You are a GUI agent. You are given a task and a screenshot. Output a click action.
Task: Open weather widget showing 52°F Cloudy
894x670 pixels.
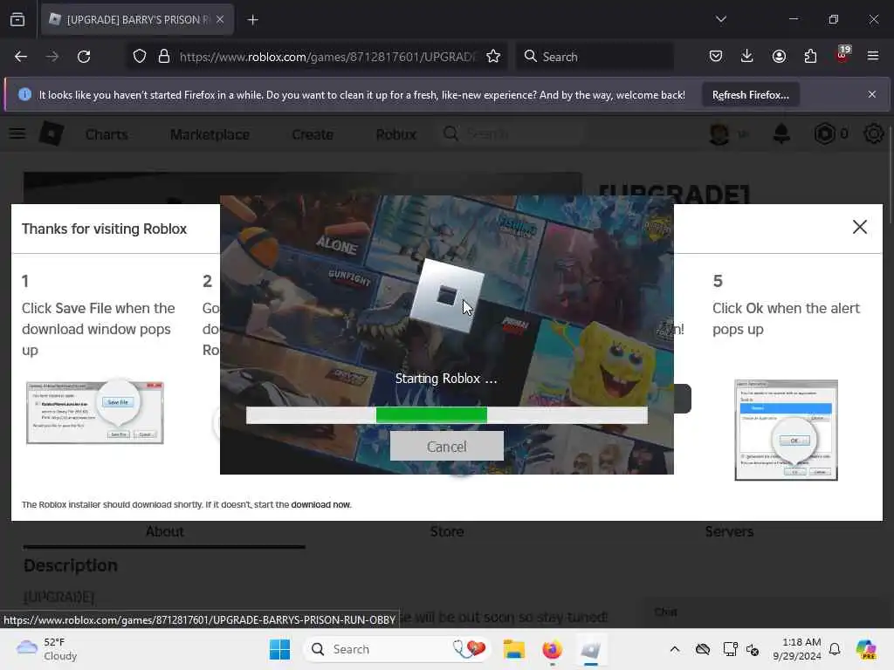tap(47, 649)
